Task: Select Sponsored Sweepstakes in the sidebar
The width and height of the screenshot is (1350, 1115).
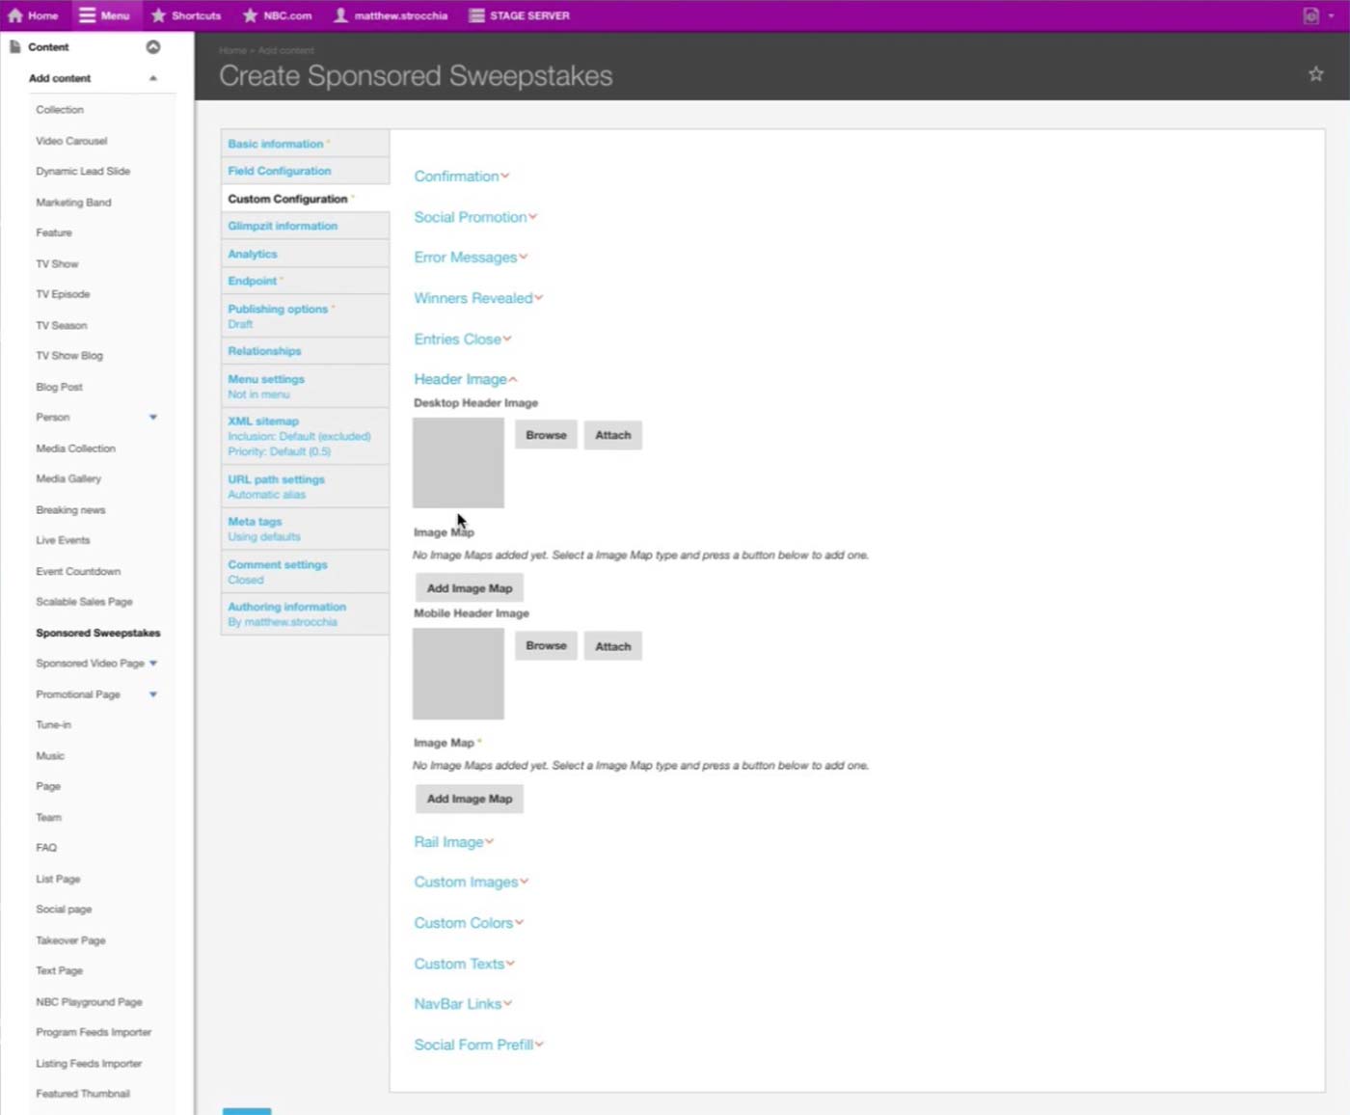Action: [x=98, y=633]
